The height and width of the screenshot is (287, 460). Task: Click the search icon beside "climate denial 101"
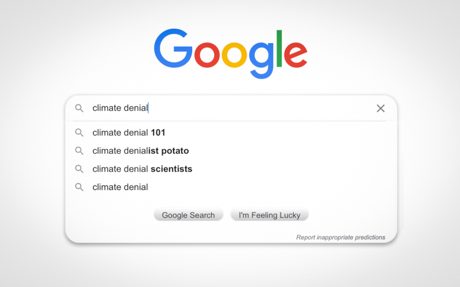click(x=79, y=133)
